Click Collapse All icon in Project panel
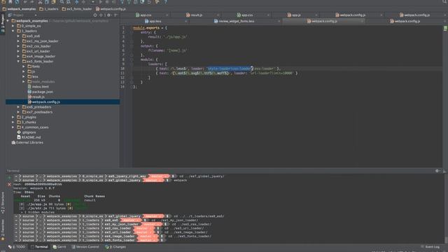 click(101, 15)
